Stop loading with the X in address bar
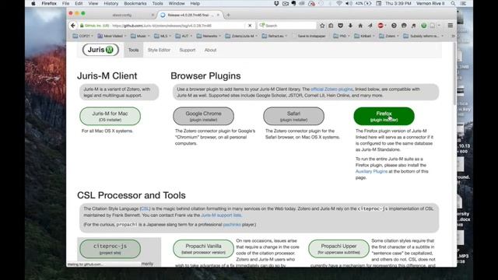498x280 pixels. point(250,26)
